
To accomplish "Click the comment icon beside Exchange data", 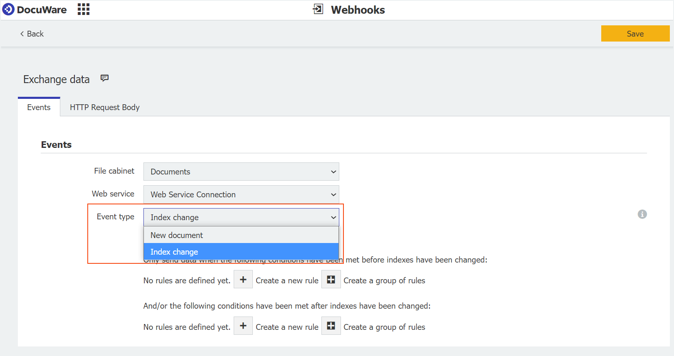I will (x=104, y=78).
